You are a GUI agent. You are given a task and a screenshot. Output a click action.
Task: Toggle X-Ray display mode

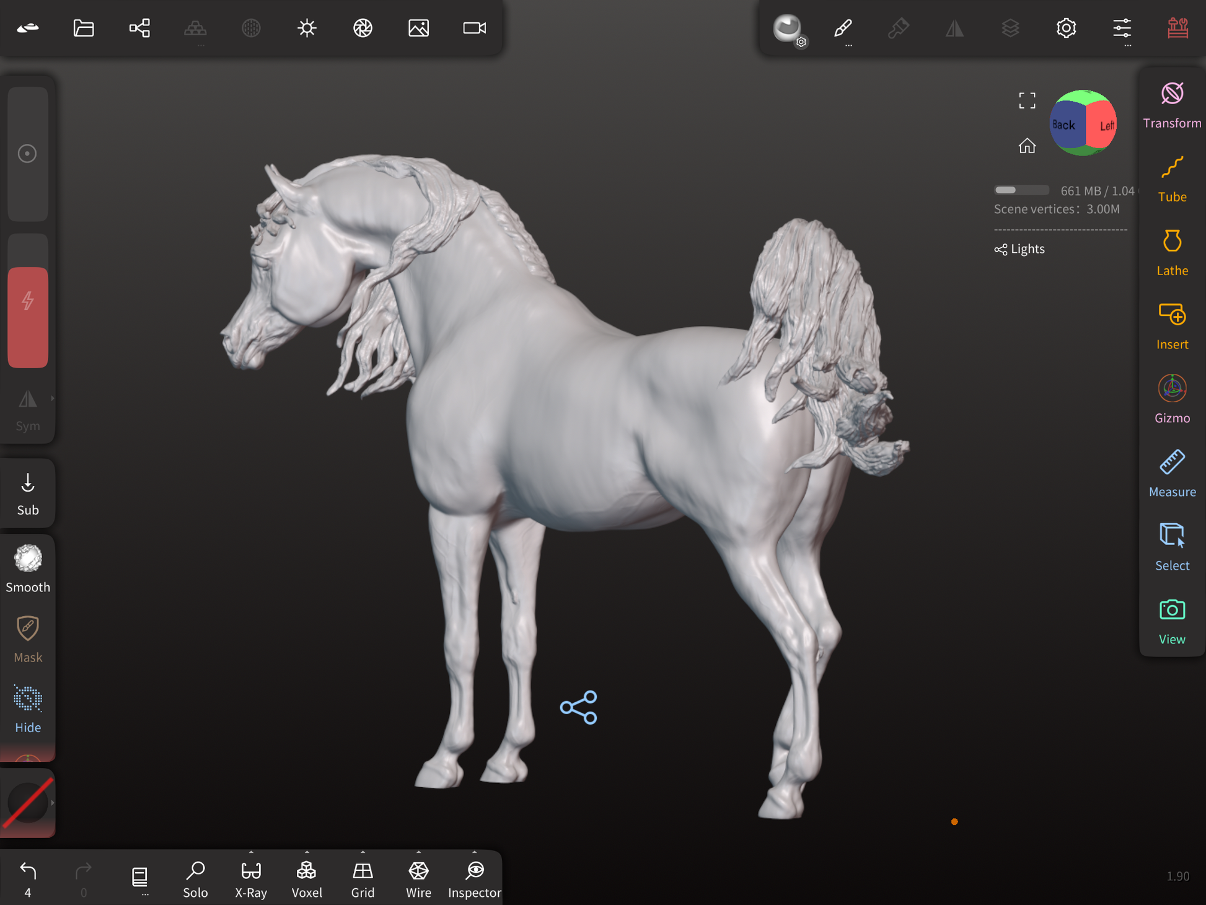(251, 879)
